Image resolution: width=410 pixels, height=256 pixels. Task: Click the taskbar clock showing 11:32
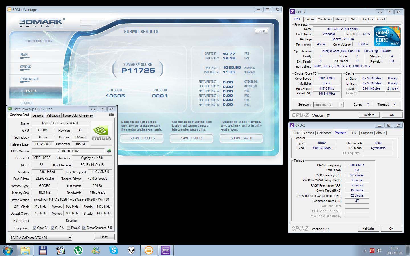click(394, 251)
